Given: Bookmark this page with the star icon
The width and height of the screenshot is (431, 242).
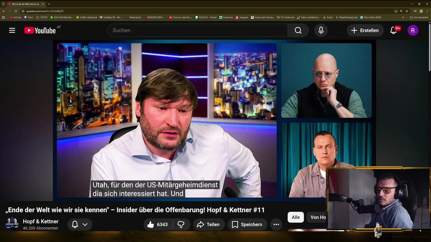Looking at the screenshot, I should click(x=406, y=11).
